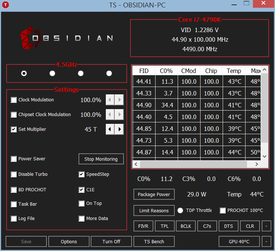
Task: Click the dash button beside CLR
Action: [x=266, y=226]
